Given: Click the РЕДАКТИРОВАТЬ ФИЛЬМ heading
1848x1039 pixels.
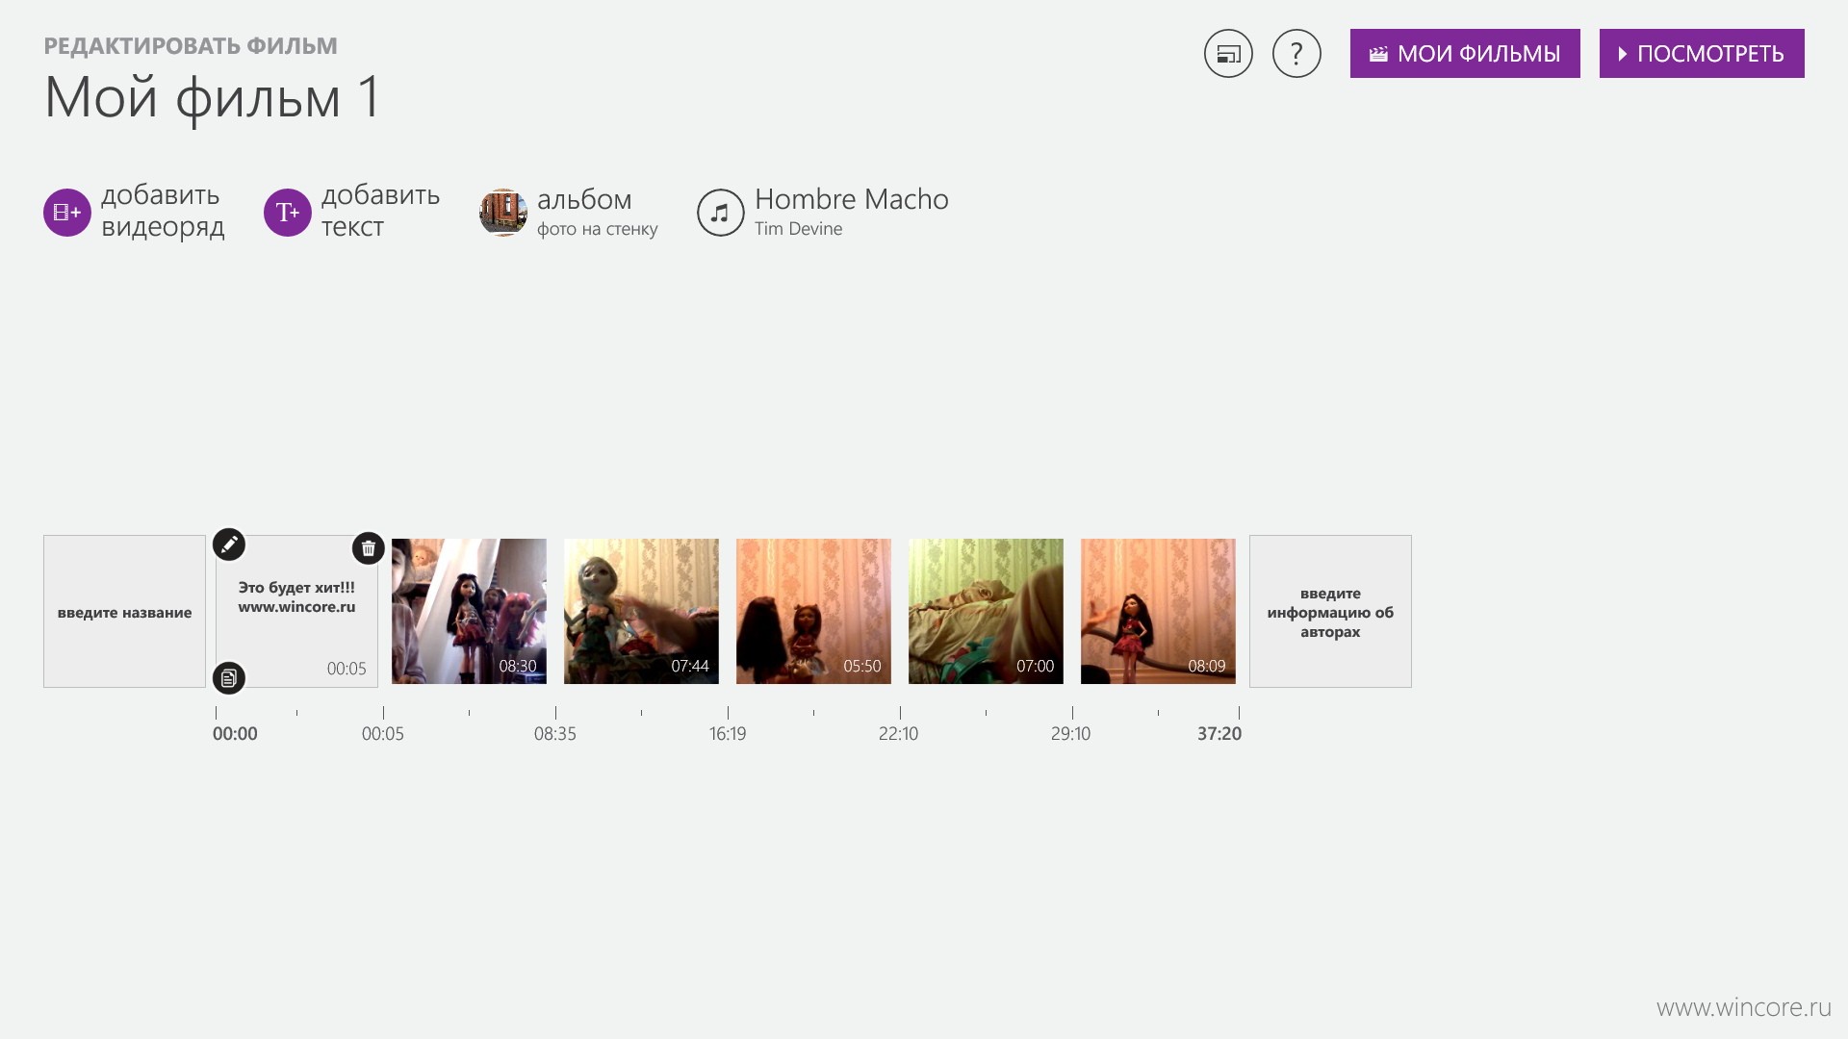Looking at the screenshot, I should pyautogui.click(x=191, y=46).
